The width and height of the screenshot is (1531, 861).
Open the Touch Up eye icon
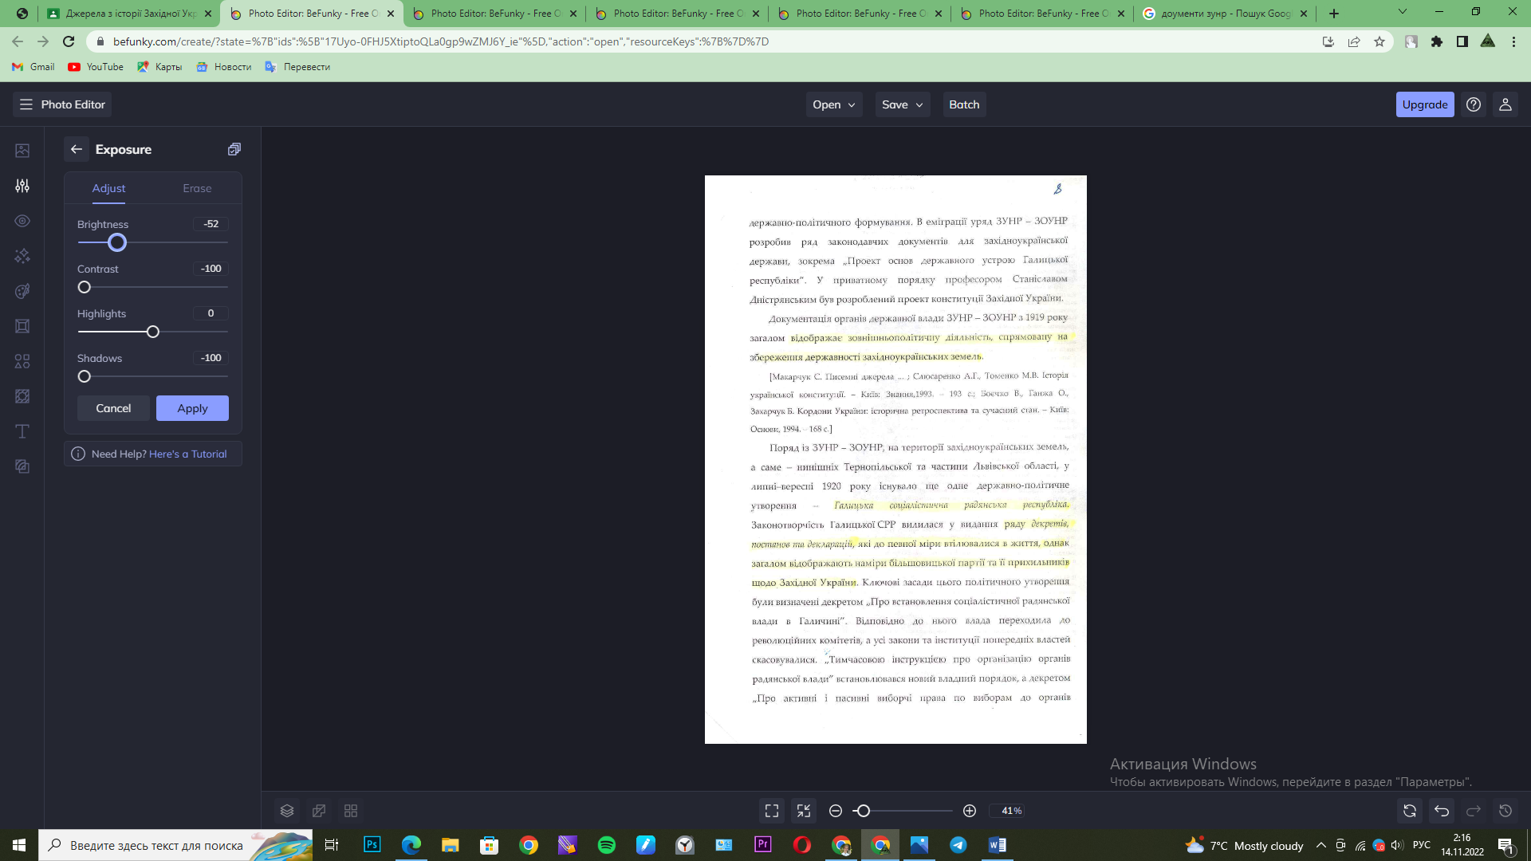(x=22, y=221)
